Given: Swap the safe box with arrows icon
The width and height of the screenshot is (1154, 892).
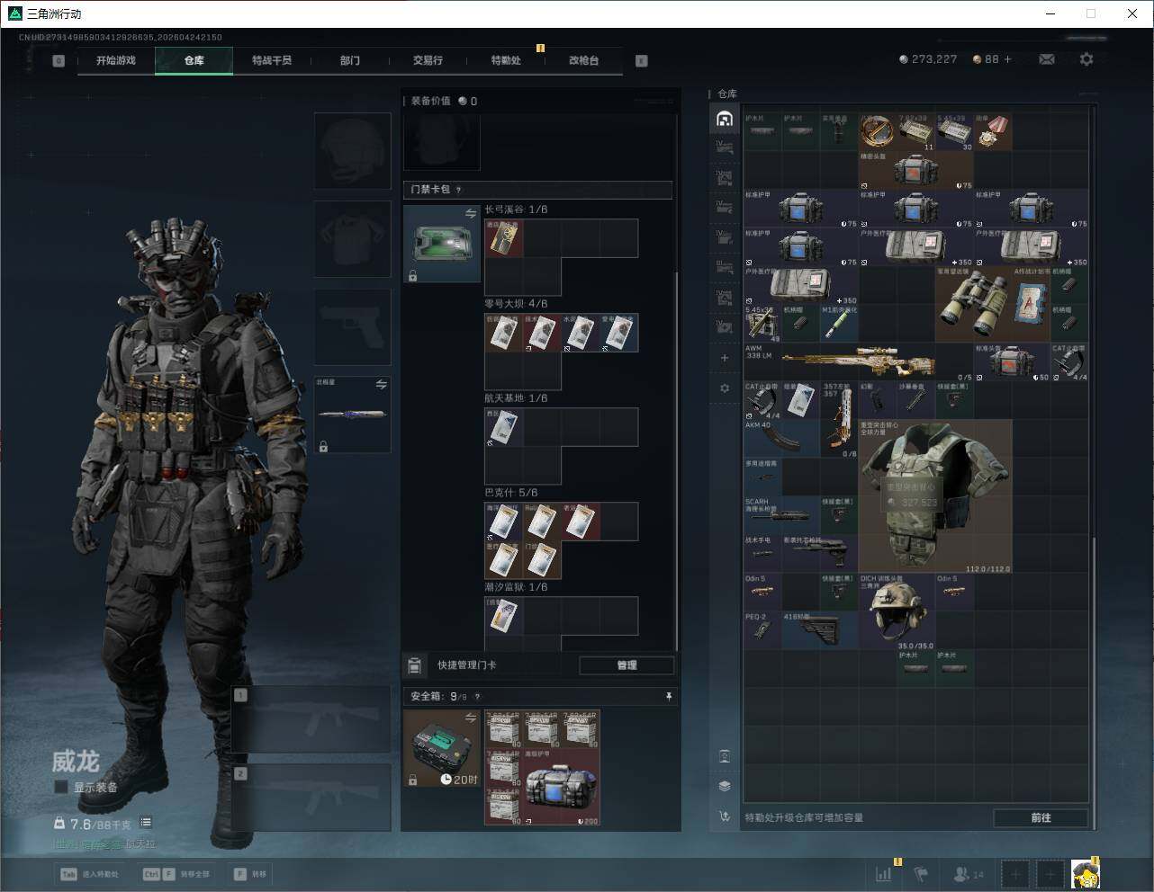Looking at the screenshot, I should (471, 717).
